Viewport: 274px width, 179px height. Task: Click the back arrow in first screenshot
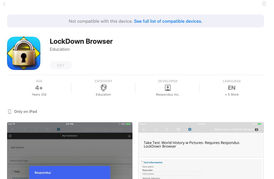(x=13, y=129)
